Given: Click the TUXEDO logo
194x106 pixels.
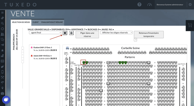Looking at the screenshot, I should (x=20, y=5).
